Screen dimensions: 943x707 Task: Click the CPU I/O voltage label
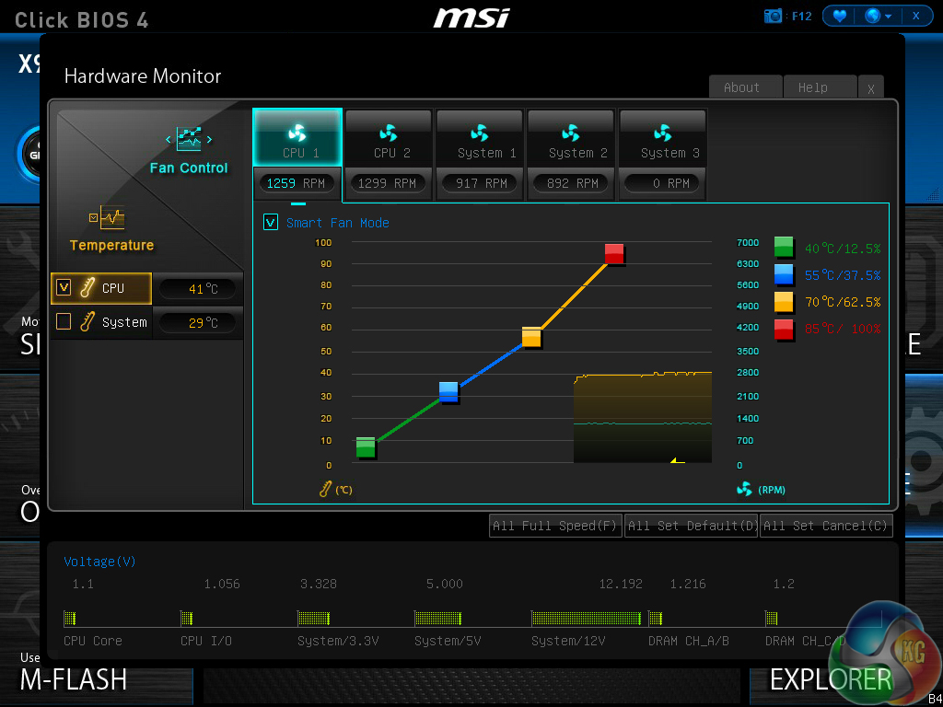206,641
